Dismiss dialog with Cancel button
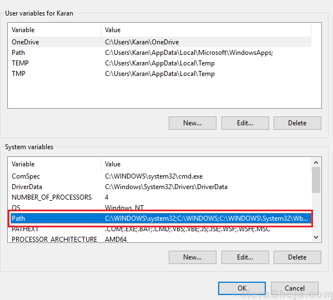The width and height of the screenshot is (333, 300). pos(295,288)
